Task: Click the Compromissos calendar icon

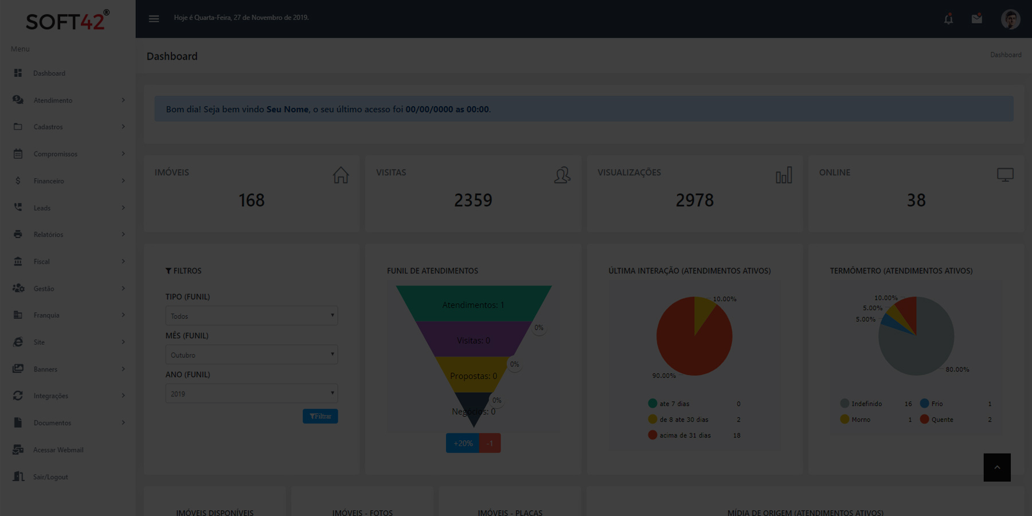Action: [18, 154]
